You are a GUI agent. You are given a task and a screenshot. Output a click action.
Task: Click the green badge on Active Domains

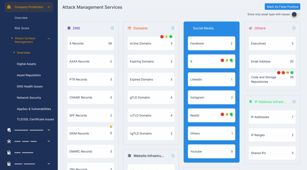coord(171,36)
